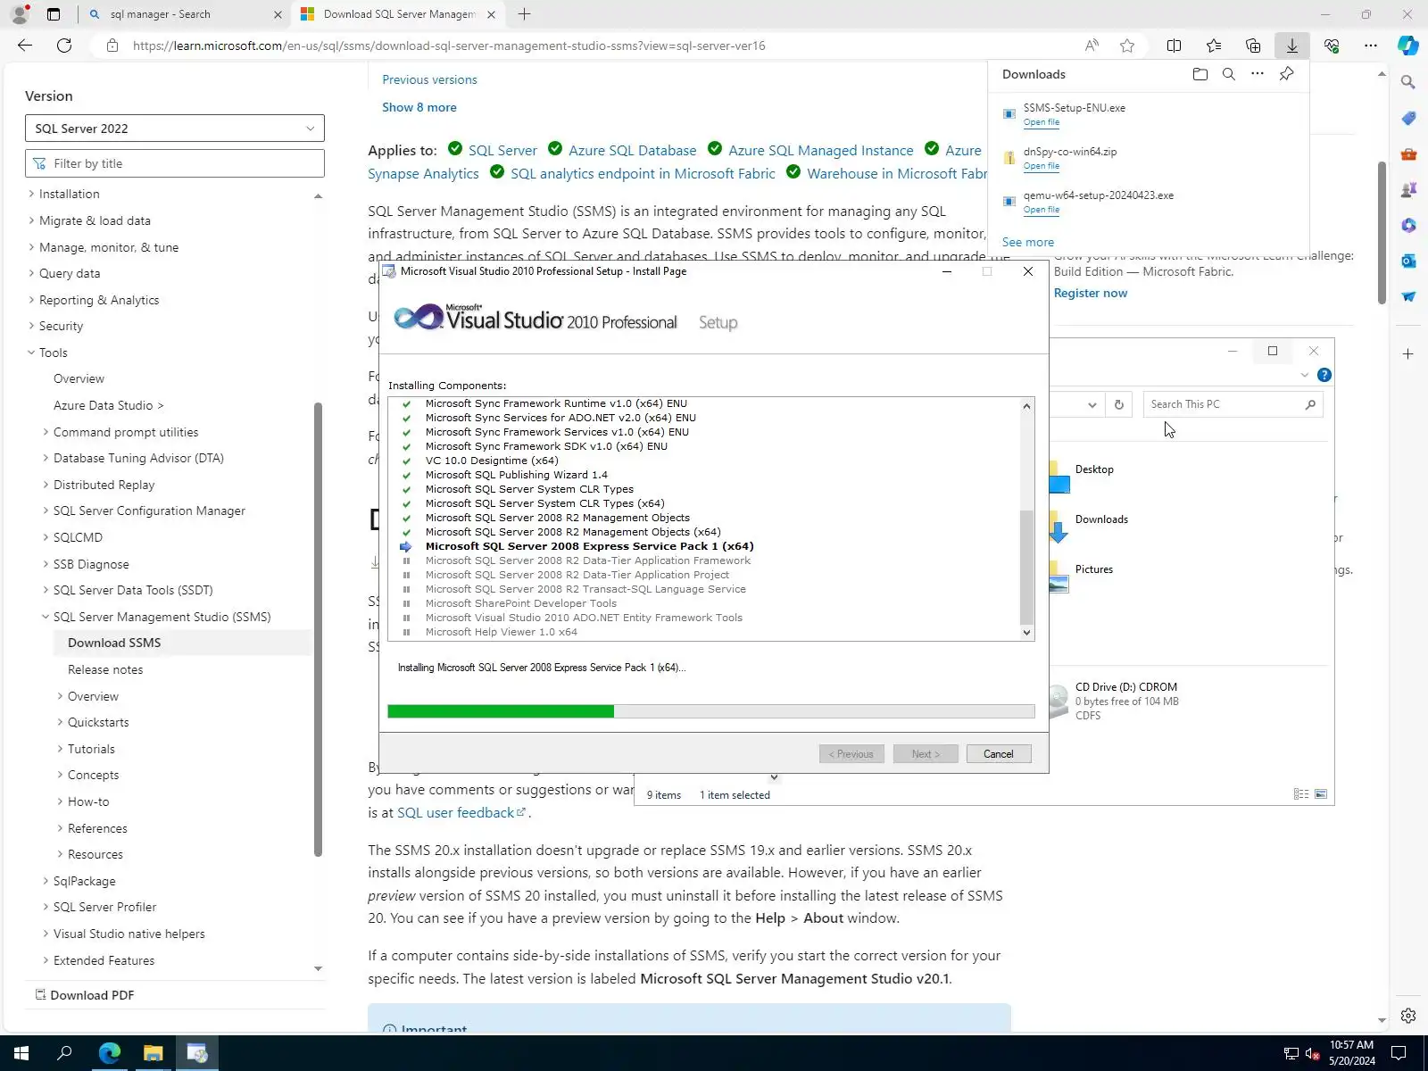Open Edge settings and more menu

[x=1371, y=46]
